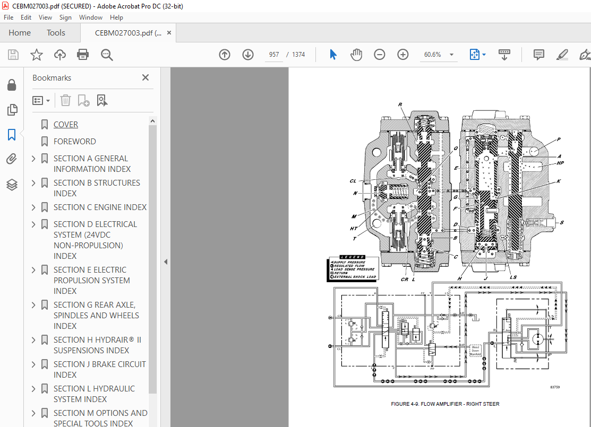591x427 pixels.
Task: Click the page number field showing 957
Action: (274, 55)
